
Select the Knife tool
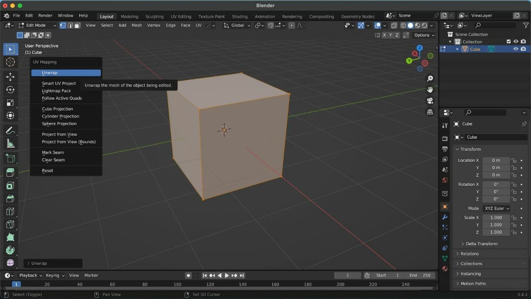(10, 224)
